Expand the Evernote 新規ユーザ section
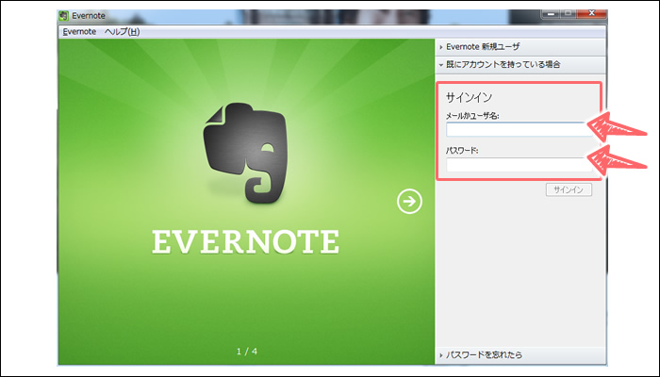Viewport: 660px width, 377px height. point(520,47)
